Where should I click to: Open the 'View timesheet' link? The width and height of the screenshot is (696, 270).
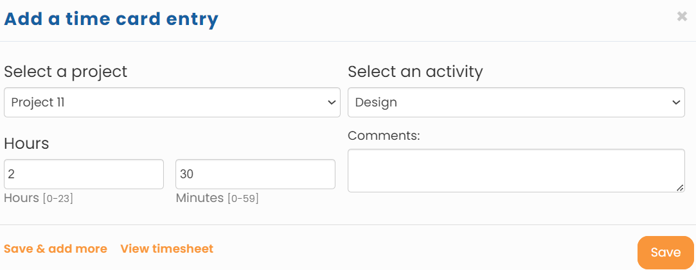point(166,249)
